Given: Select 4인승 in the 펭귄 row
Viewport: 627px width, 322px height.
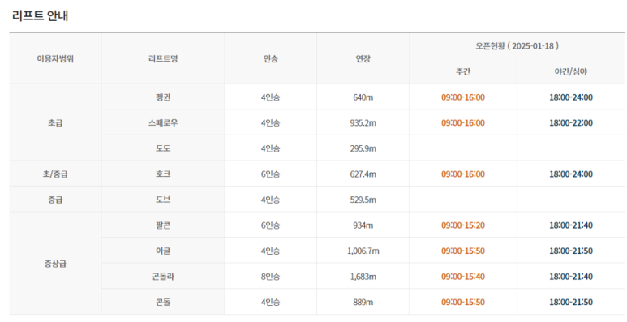Looking at the screenshot, I should coord(270,97).
